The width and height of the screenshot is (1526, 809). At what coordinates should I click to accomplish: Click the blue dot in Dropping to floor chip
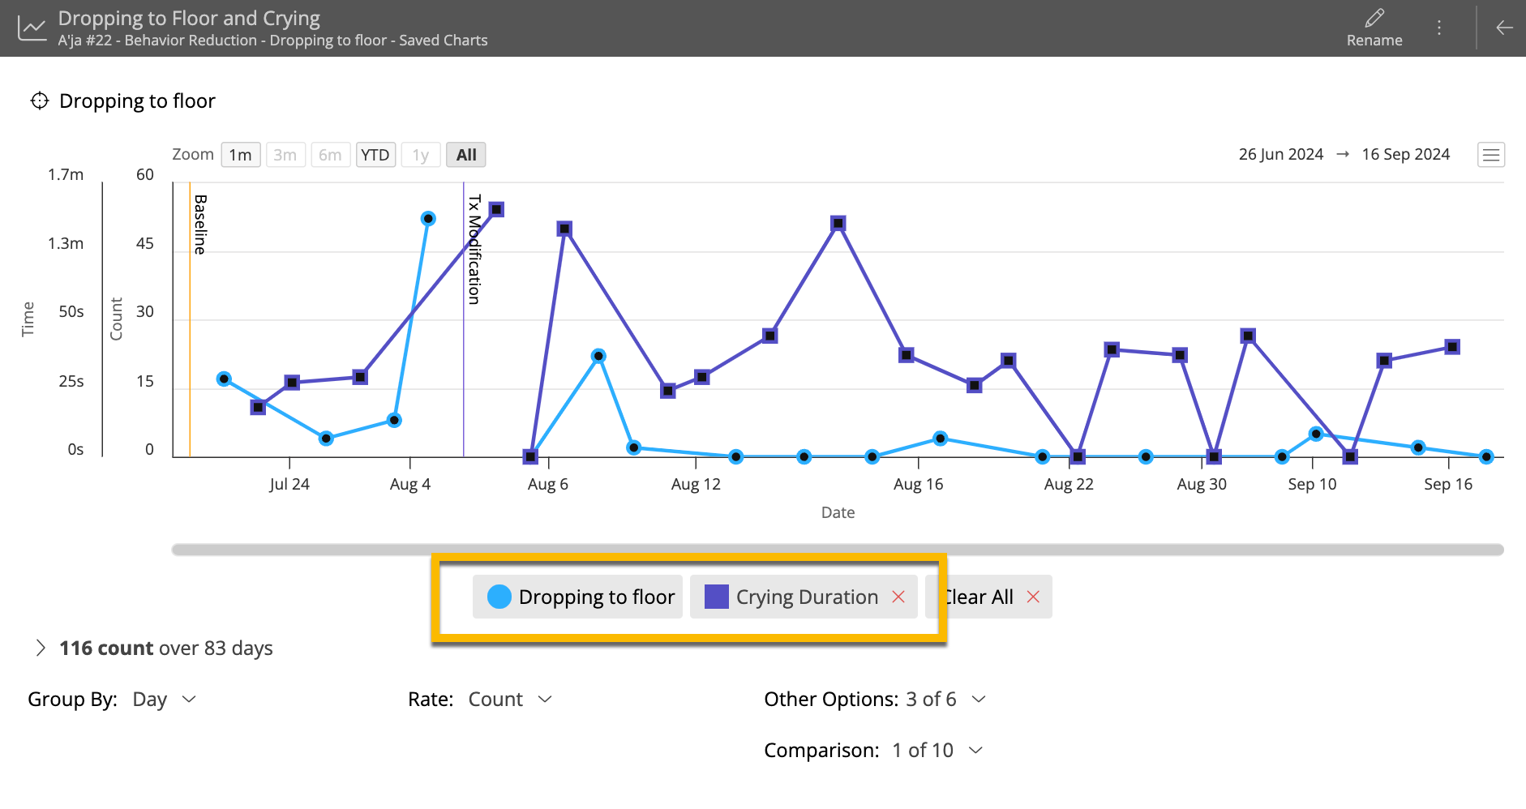pyautogui.click(x=499, y=597)
